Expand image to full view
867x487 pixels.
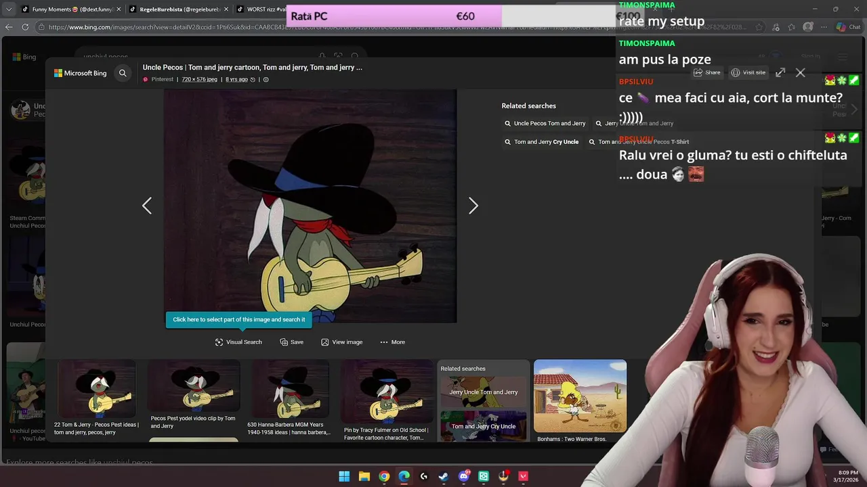[x=780, y=72]
